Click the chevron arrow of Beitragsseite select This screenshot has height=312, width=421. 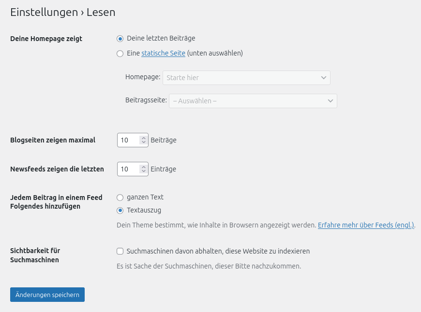331,101
